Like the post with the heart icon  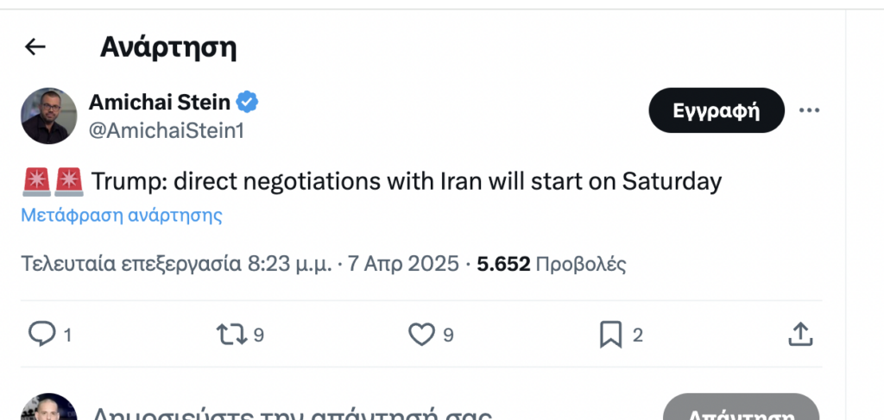coord(421,334)
